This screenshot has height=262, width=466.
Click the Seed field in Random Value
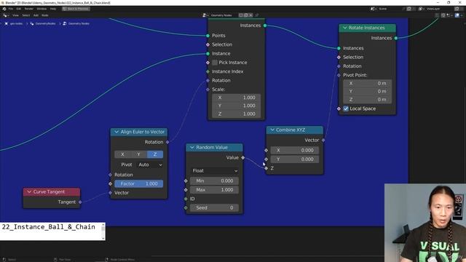[x=215, y=208]
